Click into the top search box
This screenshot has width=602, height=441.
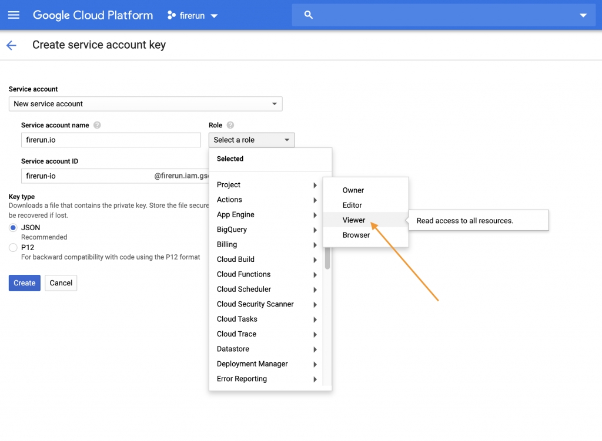[x=443, y=15]
